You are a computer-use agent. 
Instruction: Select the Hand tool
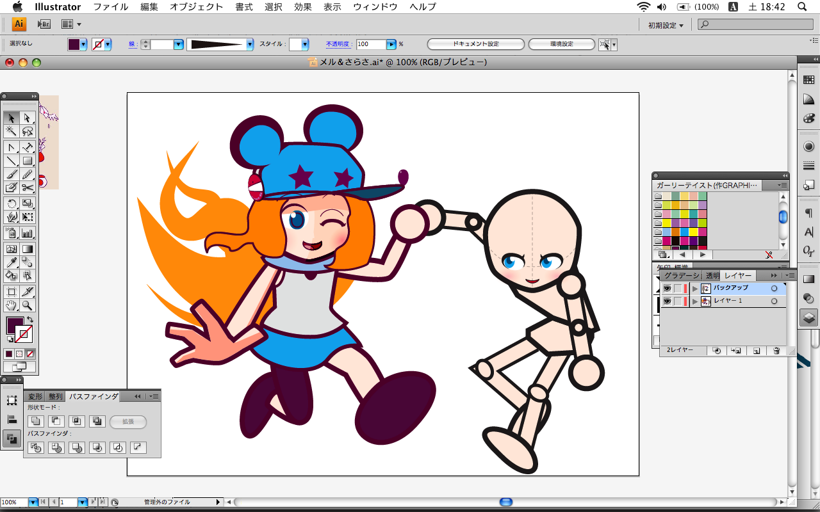(11, 305)
